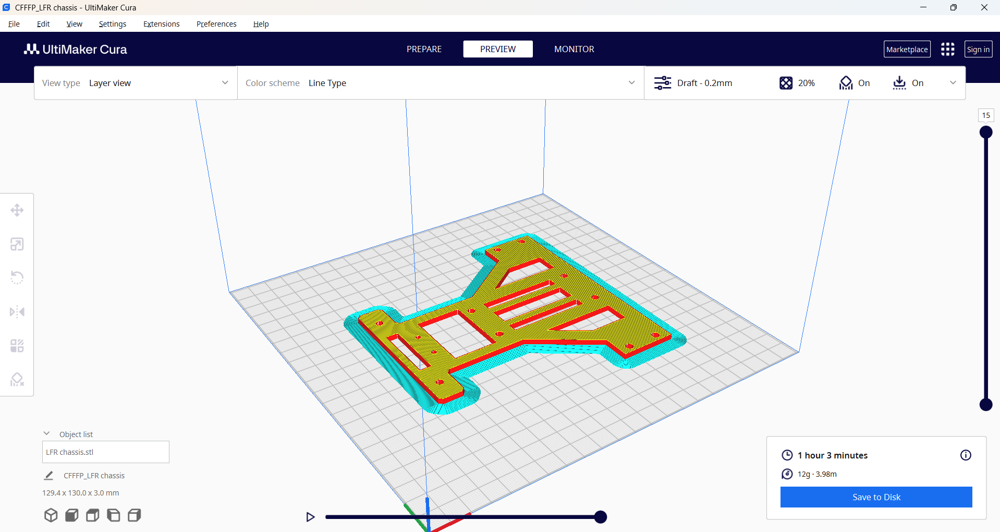Open the Color scheme dropdown
The height and width of the screenshot is (532, 1000).
(x=441, y=83)
